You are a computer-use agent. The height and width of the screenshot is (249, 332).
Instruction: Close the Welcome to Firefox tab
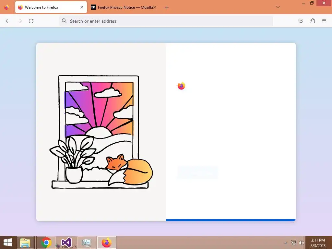coord(82,7)
